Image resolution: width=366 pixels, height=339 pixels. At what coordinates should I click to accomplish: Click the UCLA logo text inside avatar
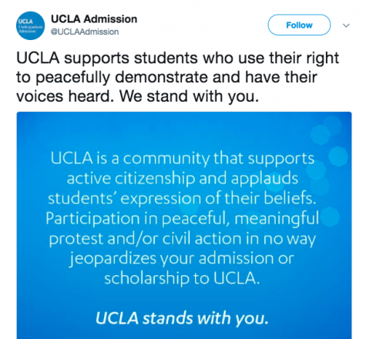(26, 22)
